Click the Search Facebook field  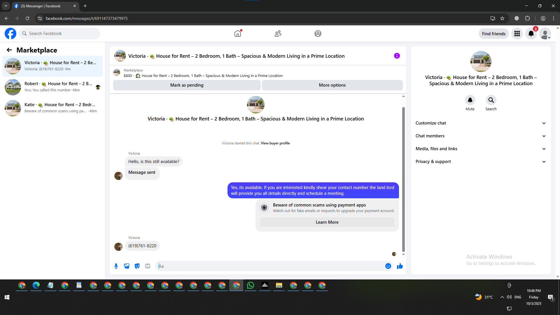[x=60, y=34]
